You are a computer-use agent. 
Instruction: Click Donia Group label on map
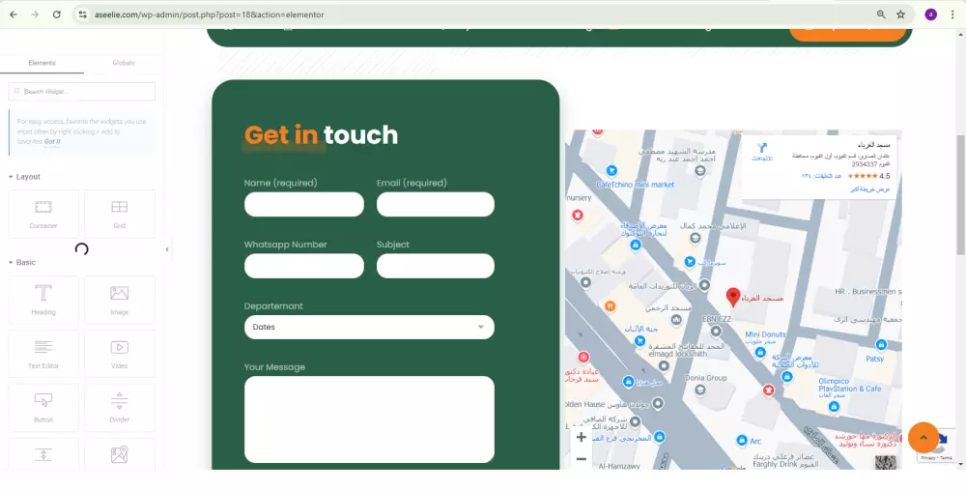706,378
